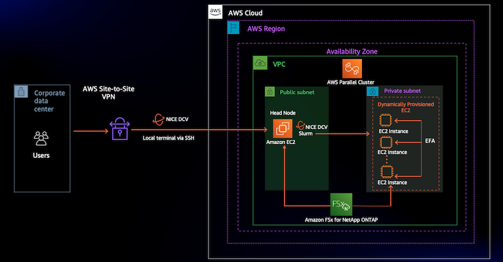Select the bottom EC2 Instance chip icon
Viewport: 503px width, 262px height.
(386, 172)
